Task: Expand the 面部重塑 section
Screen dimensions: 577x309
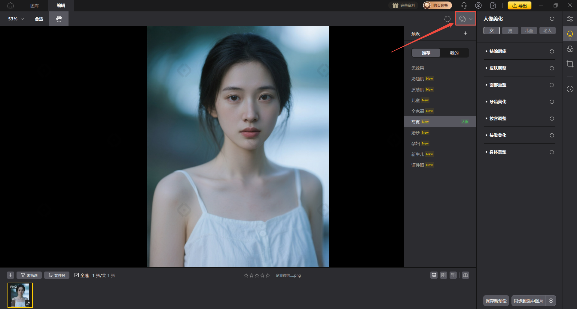Action: [498, 85]
